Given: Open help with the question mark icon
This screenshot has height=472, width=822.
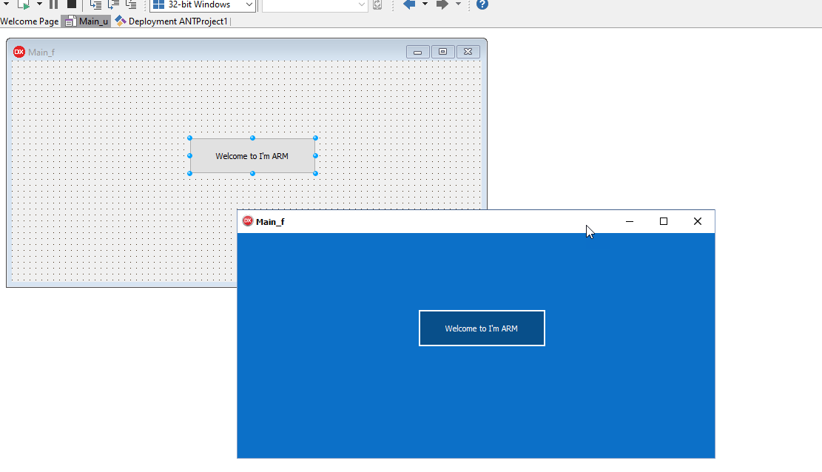Looking at the screenshot, I should tap(482, 4).
